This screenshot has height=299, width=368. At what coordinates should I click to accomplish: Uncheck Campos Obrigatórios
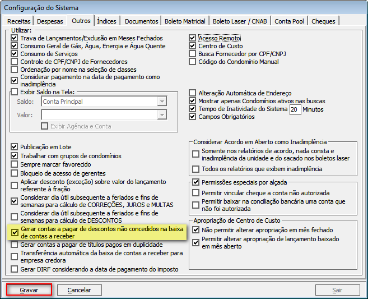(193, 117)
